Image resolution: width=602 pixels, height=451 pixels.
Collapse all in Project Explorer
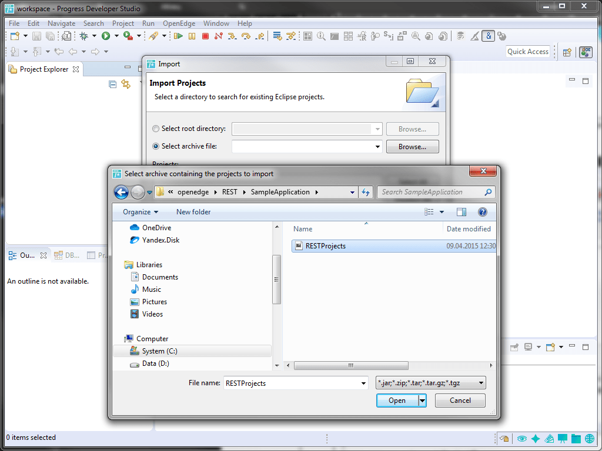coord(112,84)
